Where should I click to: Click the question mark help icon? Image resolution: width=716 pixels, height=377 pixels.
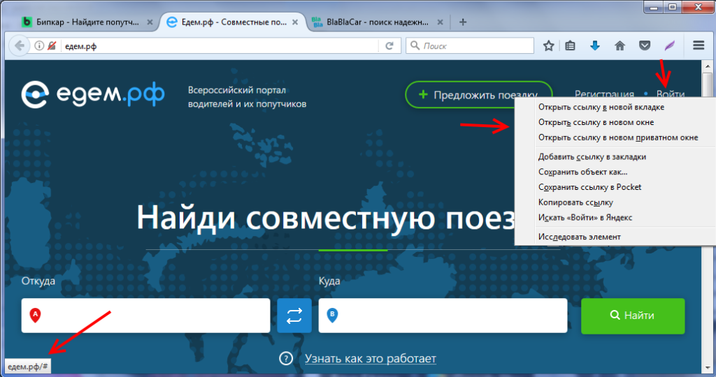pyautogui.click(x=286, y=358)
